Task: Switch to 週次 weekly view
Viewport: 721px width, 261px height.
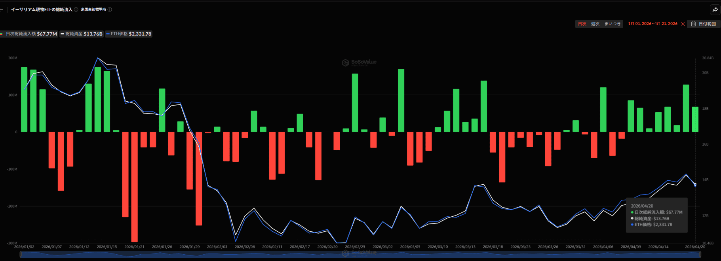Action: [x=595, y=24]
